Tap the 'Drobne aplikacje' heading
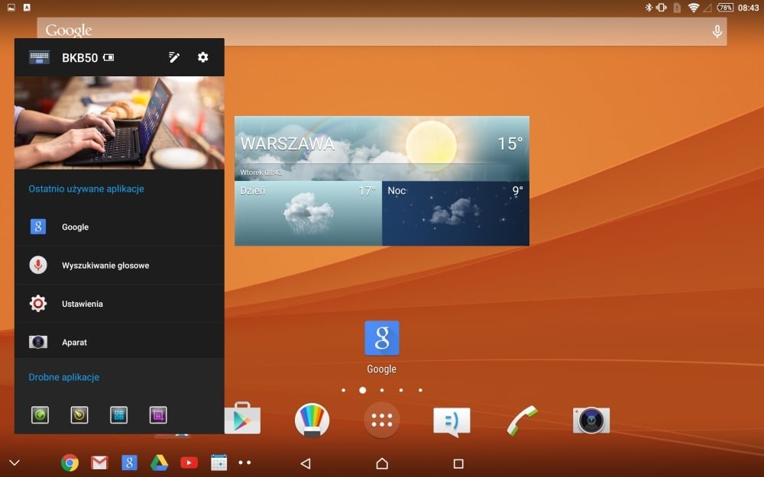The height and width of the screenshot is (477, 764). tap(64, 377)
